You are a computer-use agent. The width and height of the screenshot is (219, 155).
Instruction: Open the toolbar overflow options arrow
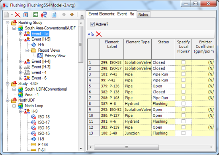[x=82, y=17]
